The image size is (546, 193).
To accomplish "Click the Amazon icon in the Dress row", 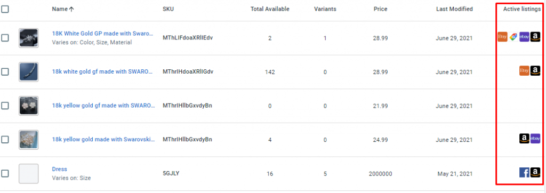I will [535, 172].
